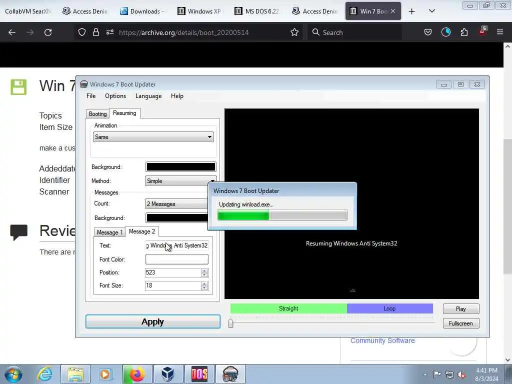Open the Help menu
The image size is (512, 384).
[x=177, y=96]
